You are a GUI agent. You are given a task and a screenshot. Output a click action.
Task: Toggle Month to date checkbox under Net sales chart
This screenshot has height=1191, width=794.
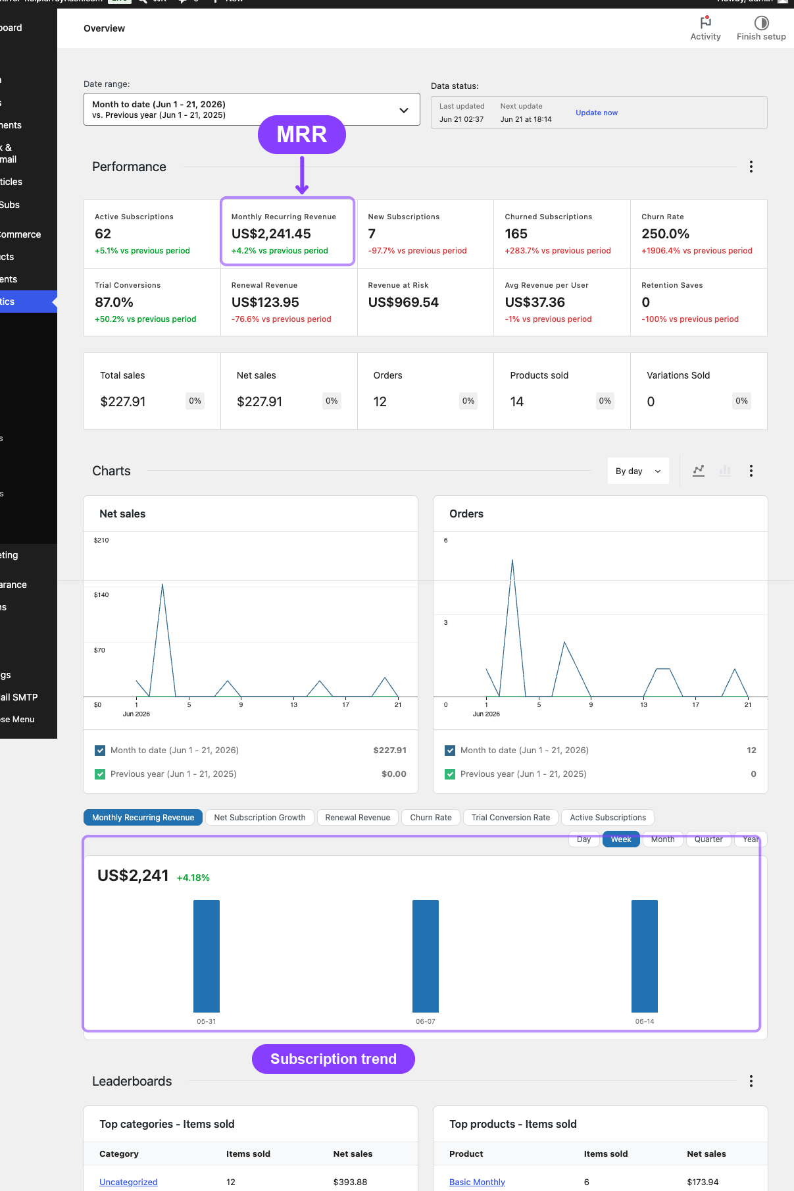(x=100, y=750)
